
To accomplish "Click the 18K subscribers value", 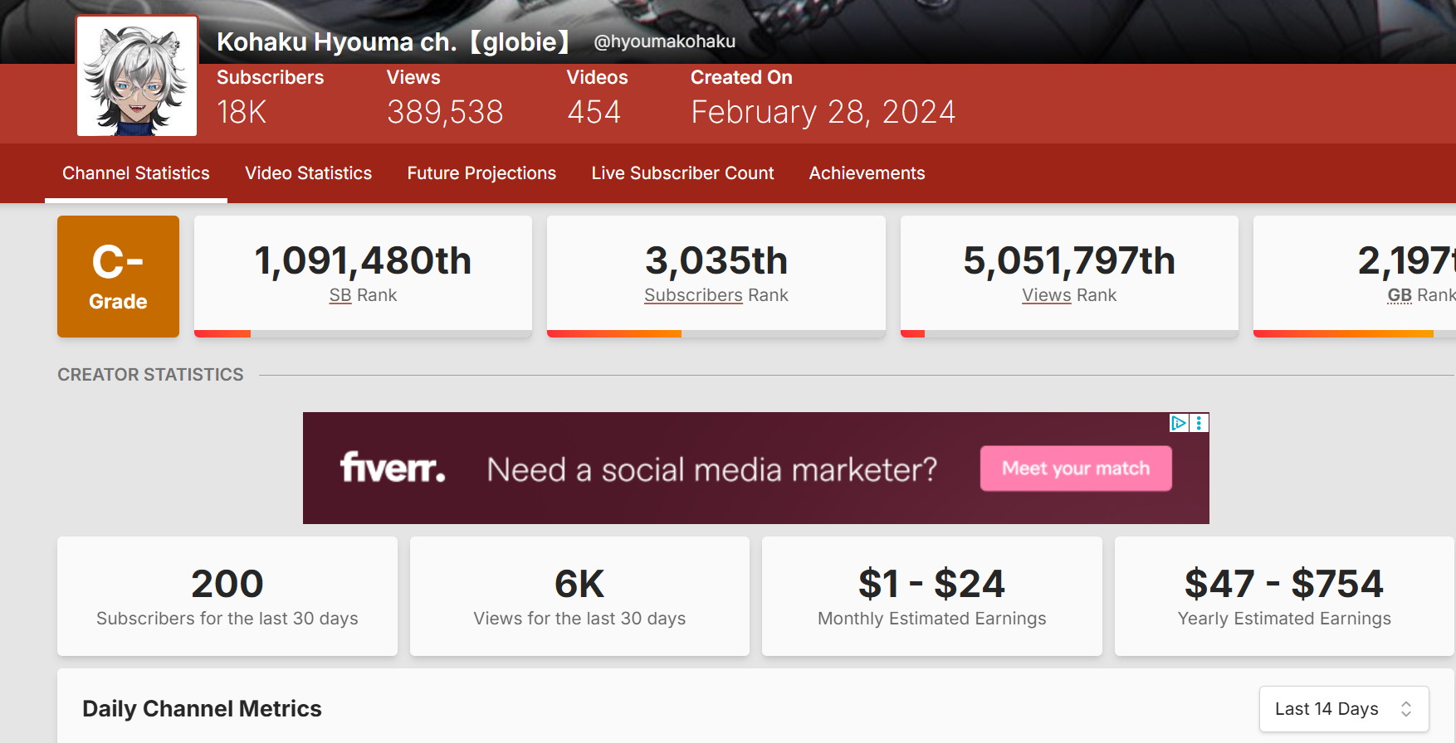I will pyautogui.click(x=242, y=112).
